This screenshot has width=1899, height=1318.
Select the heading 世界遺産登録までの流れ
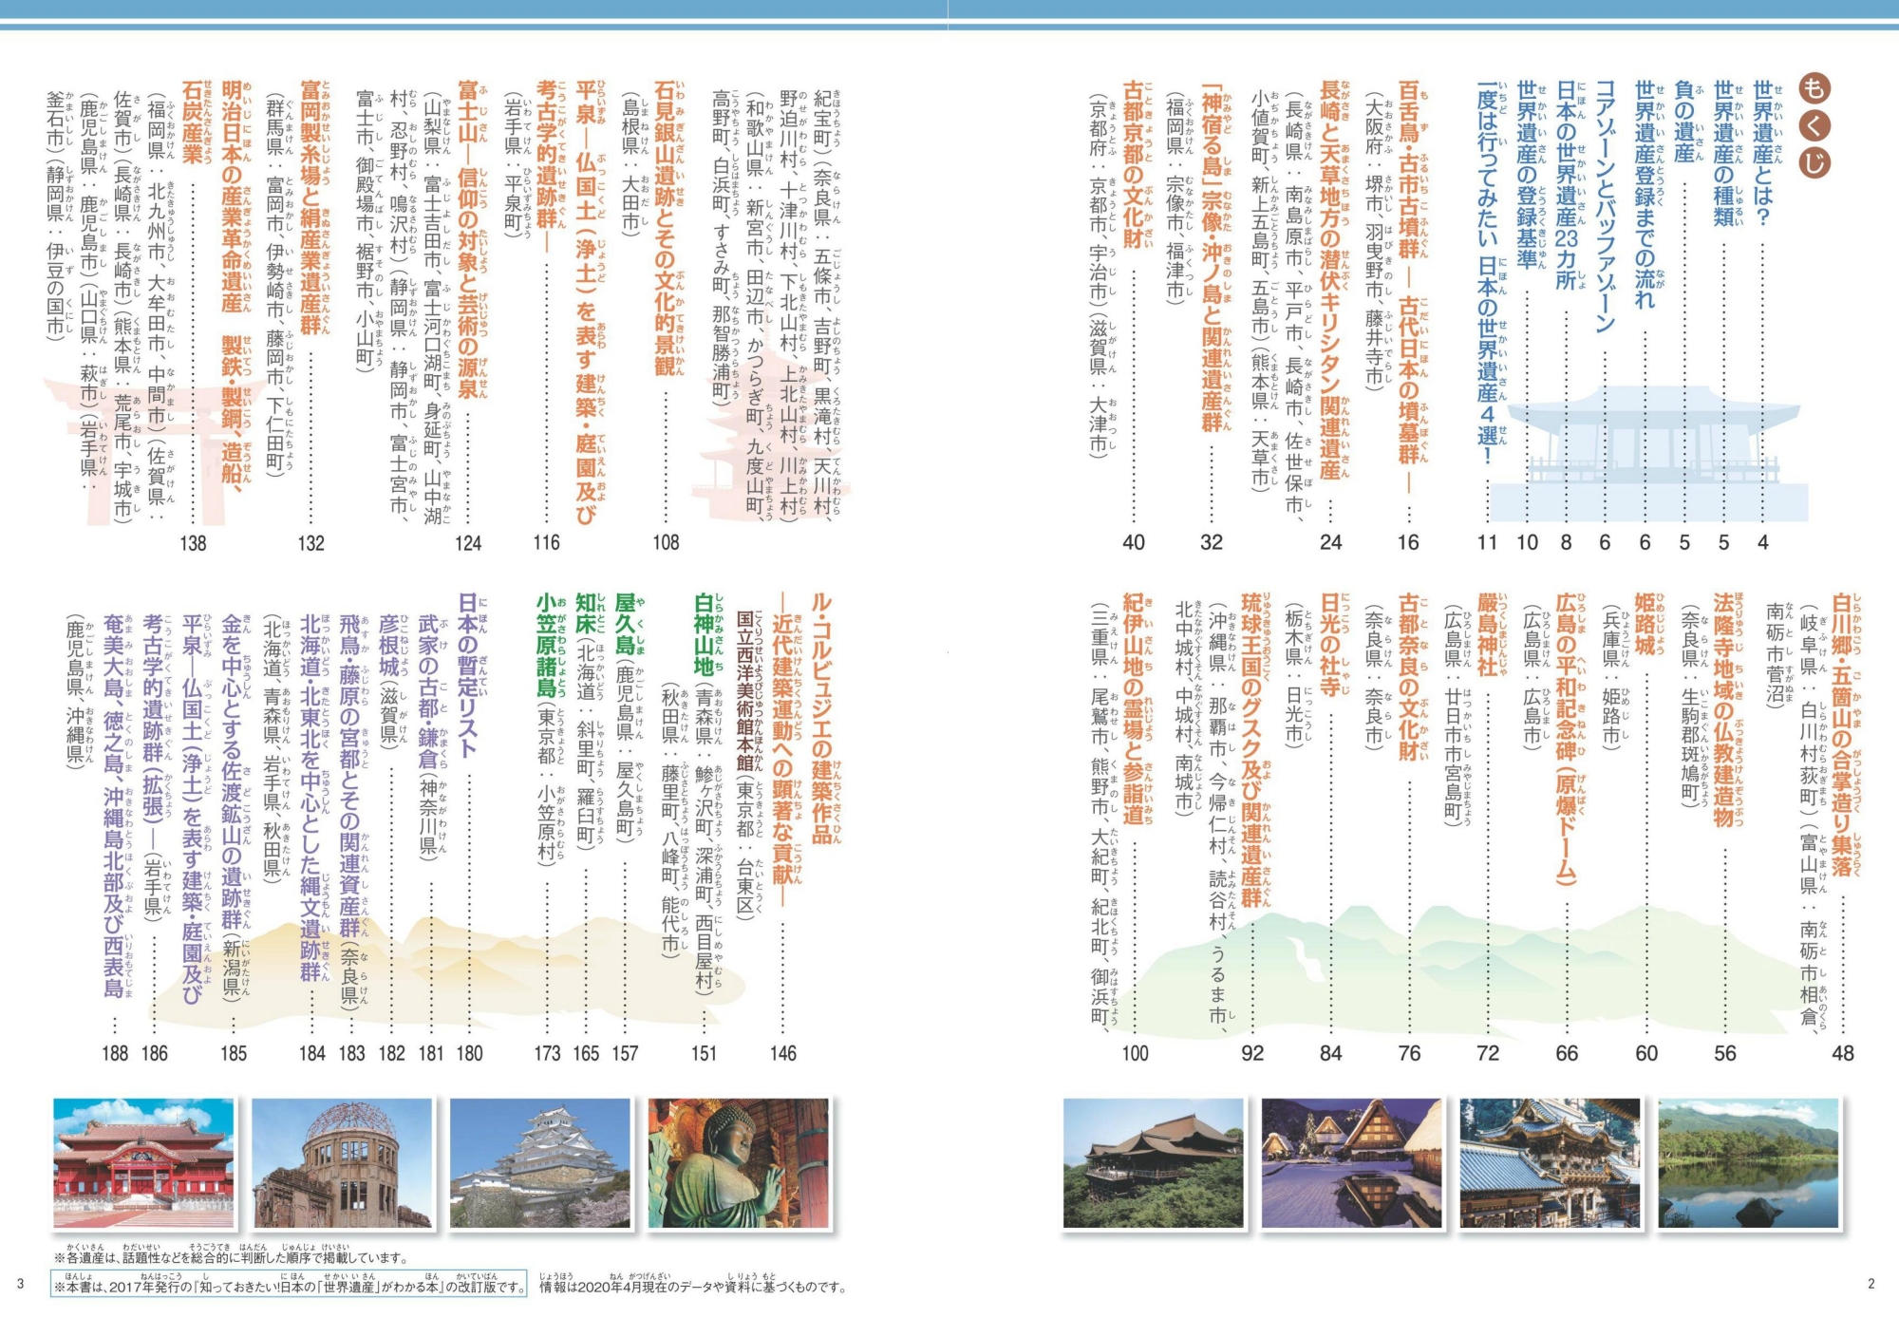[x=1645, y=194]
